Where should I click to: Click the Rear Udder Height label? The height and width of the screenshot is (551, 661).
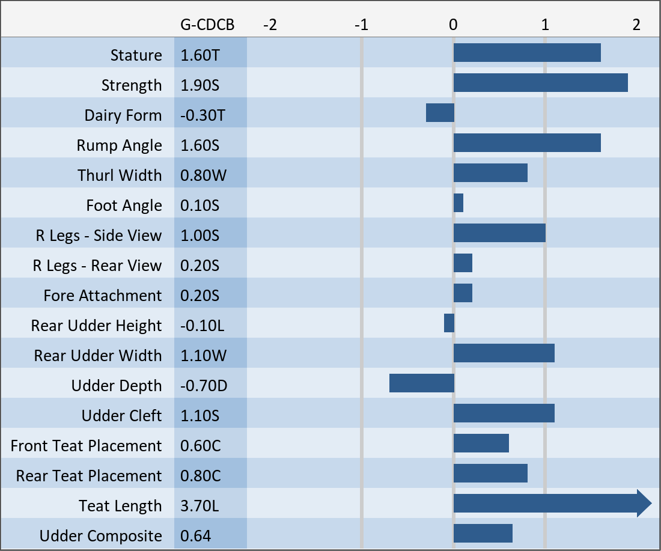pos(97,326)
